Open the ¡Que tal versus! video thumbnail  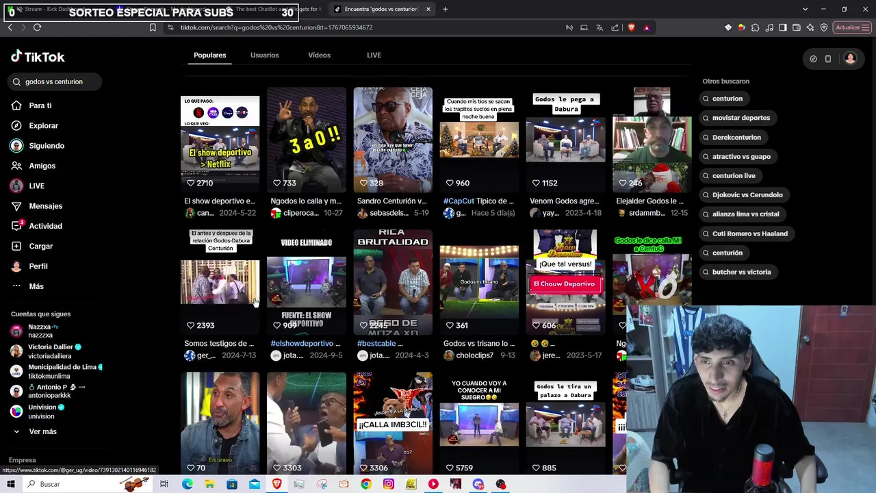pos(565,282)
